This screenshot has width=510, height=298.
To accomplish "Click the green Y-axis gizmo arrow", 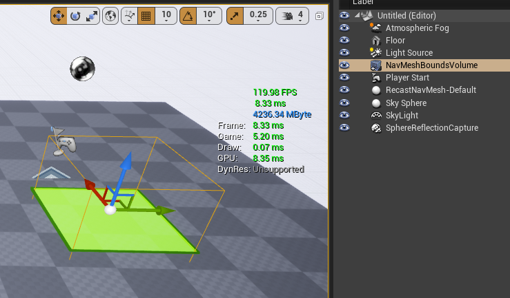I will [x=164, y=211].
